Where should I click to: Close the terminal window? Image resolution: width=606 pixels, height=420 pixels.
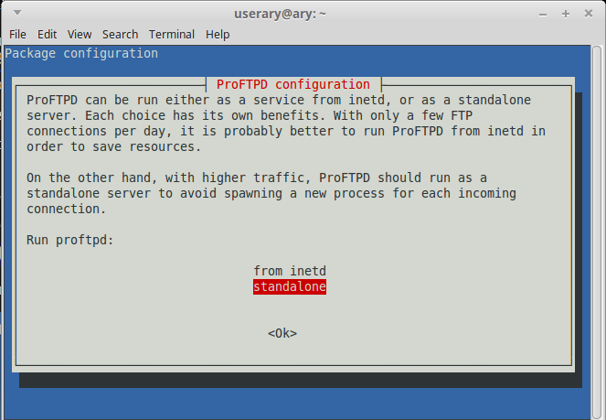pos(589,14)
